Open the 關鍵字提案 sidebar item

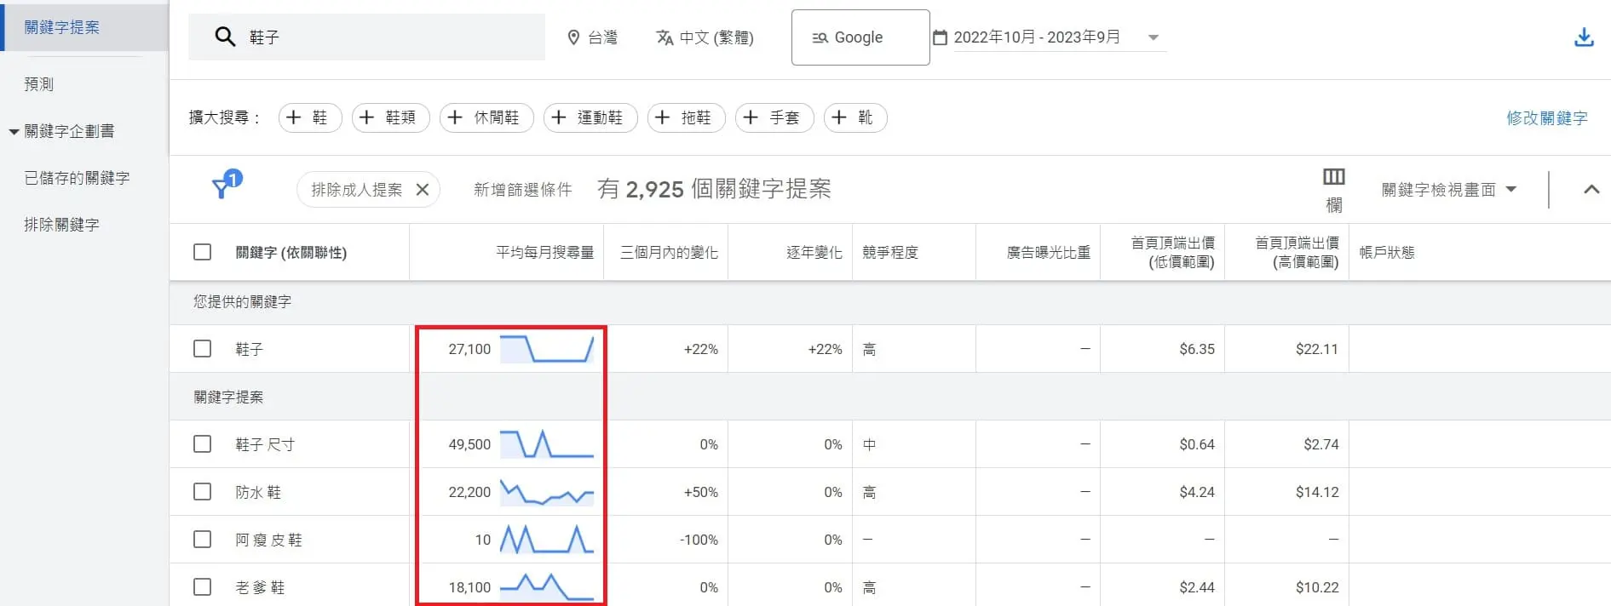coord(84,27)
